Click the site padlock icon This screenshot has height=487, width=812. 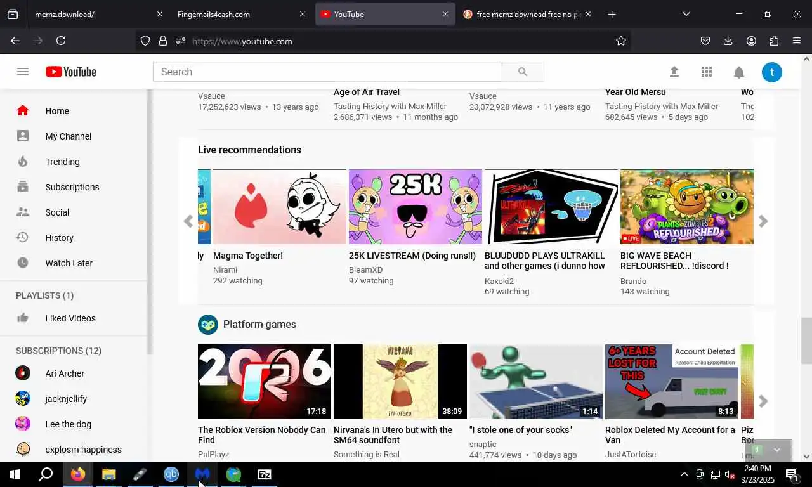[x=163, y=41]
